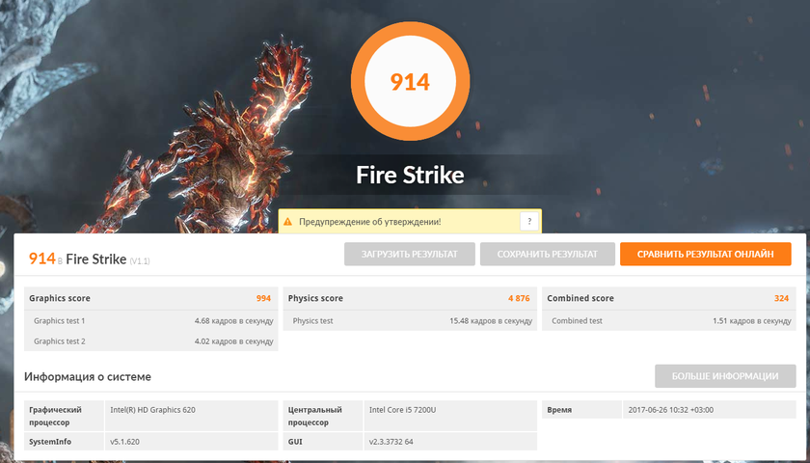Click the Combined test result row

[x=667, y=321]
